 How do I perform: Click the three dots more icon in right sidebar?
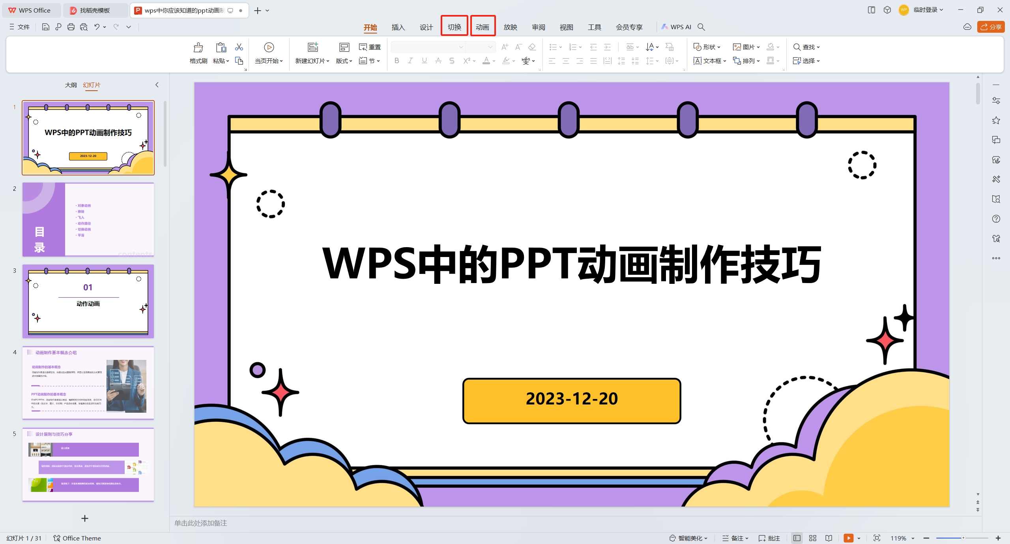pos(996,258)
